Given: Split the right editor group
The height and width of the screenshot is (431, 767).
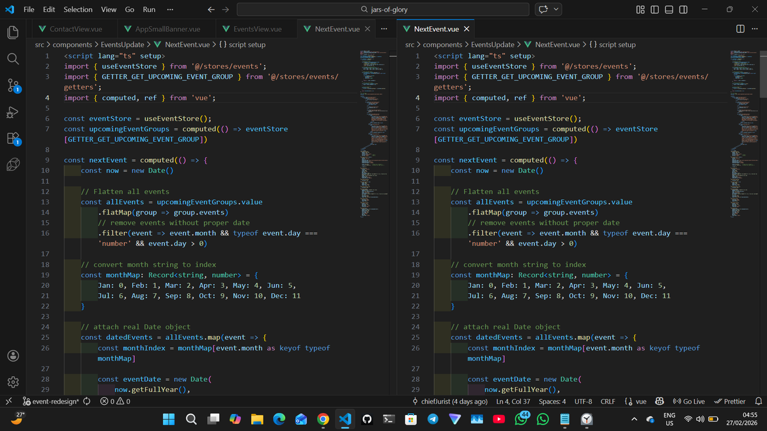Looking at the screenshot, I should [x=740, y=29].
